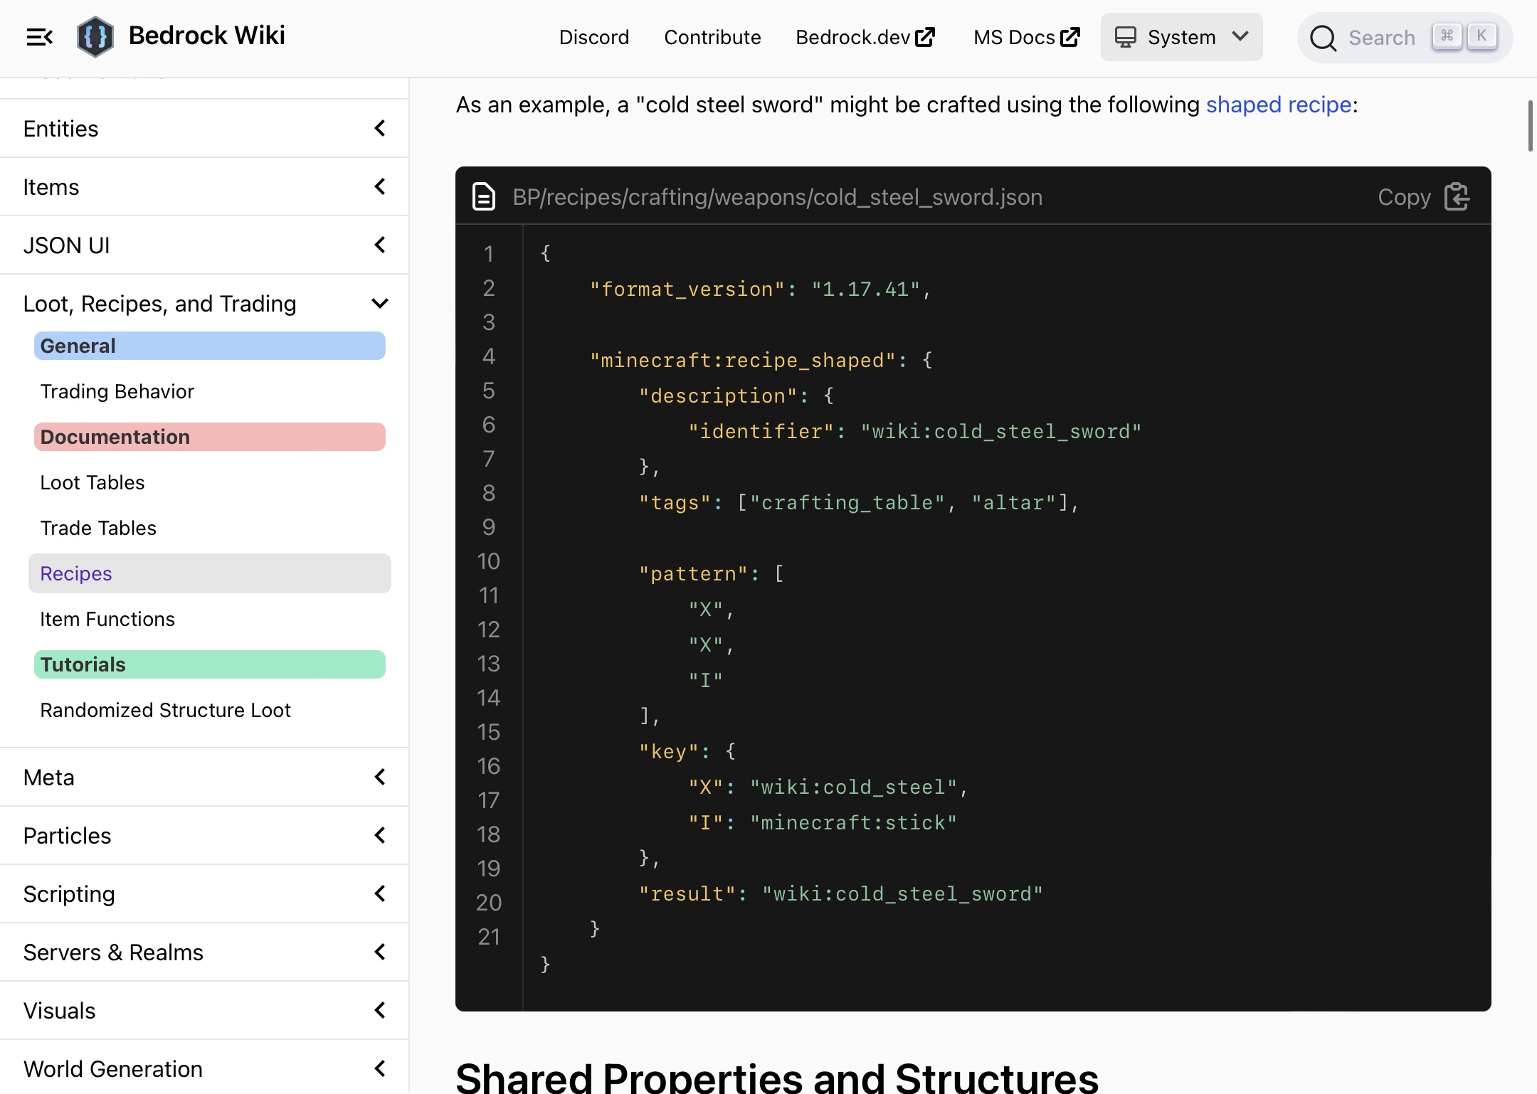Click the copy clipboard icon on the code block

[1457, 197]
